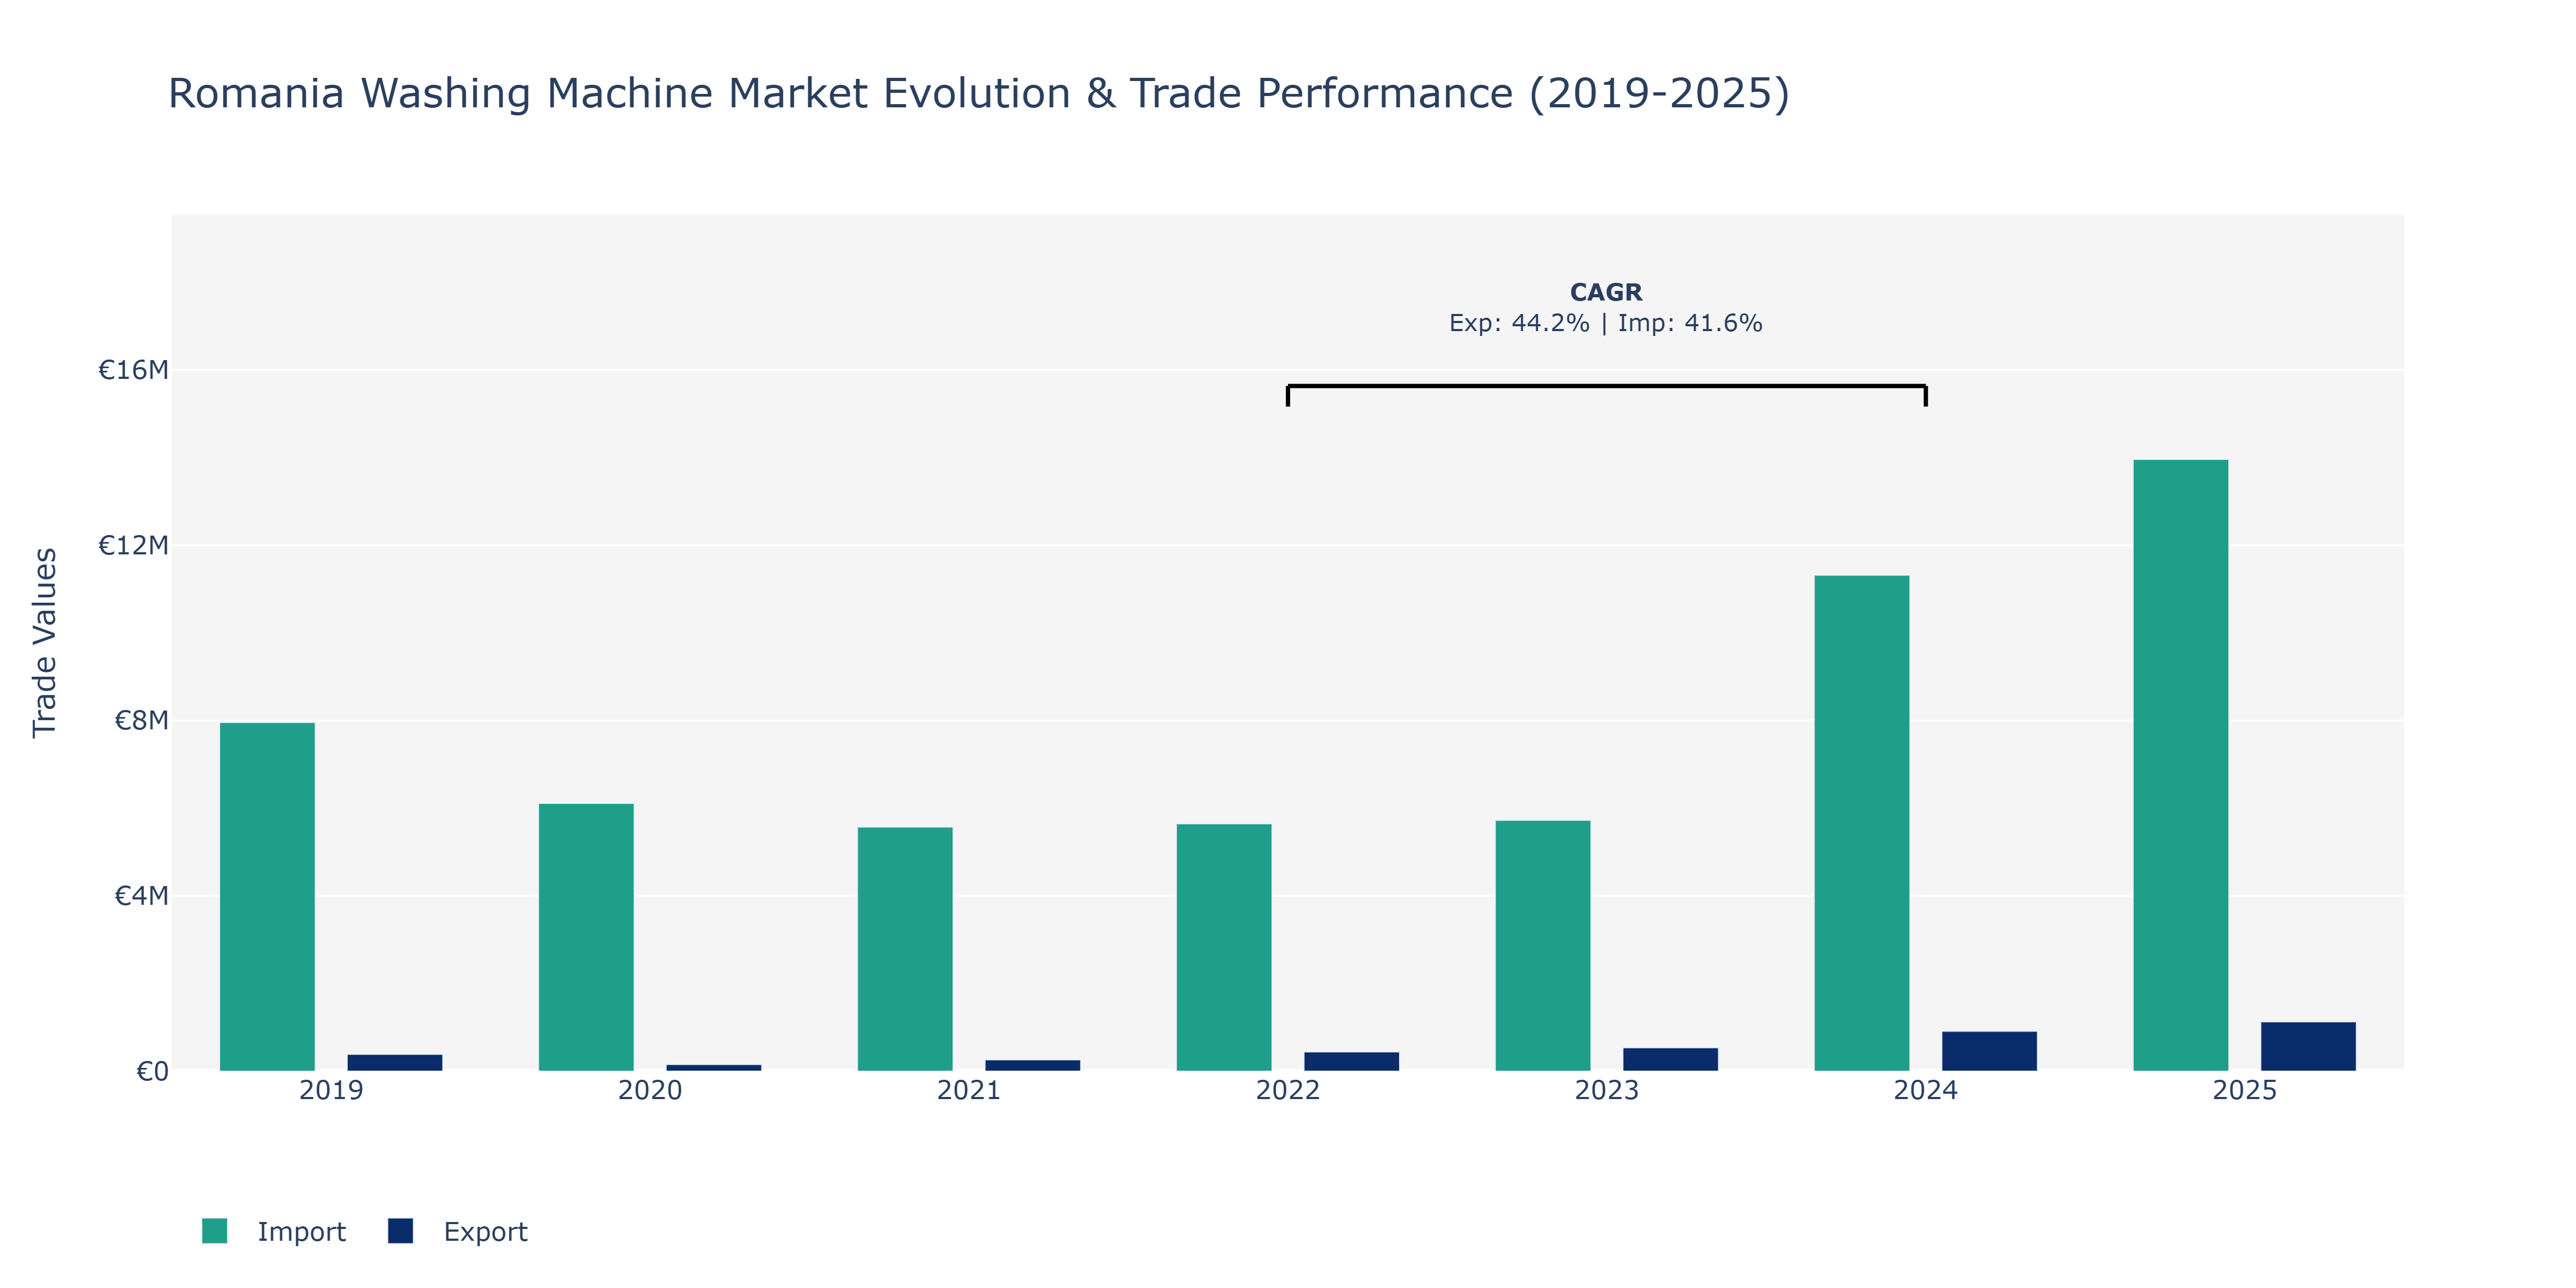This screenshot has width=2576, height=1288.
Task: Select the 2025 Export bar
Action: pyautogui.click(x=2309, y=1046)
